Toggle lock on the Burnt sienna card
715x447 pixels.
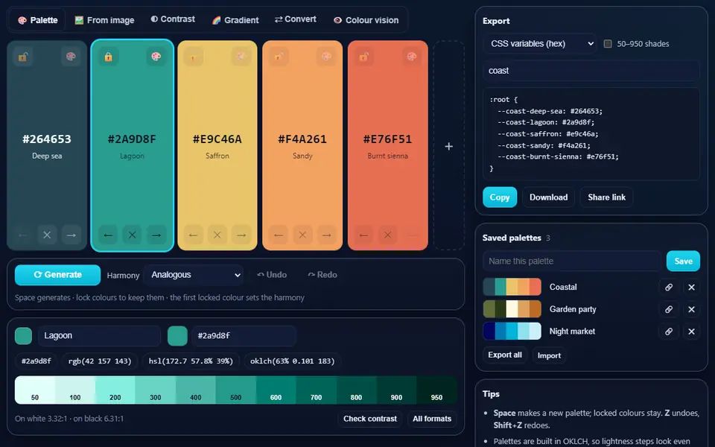pyautogui.click(x=363, y=57)
